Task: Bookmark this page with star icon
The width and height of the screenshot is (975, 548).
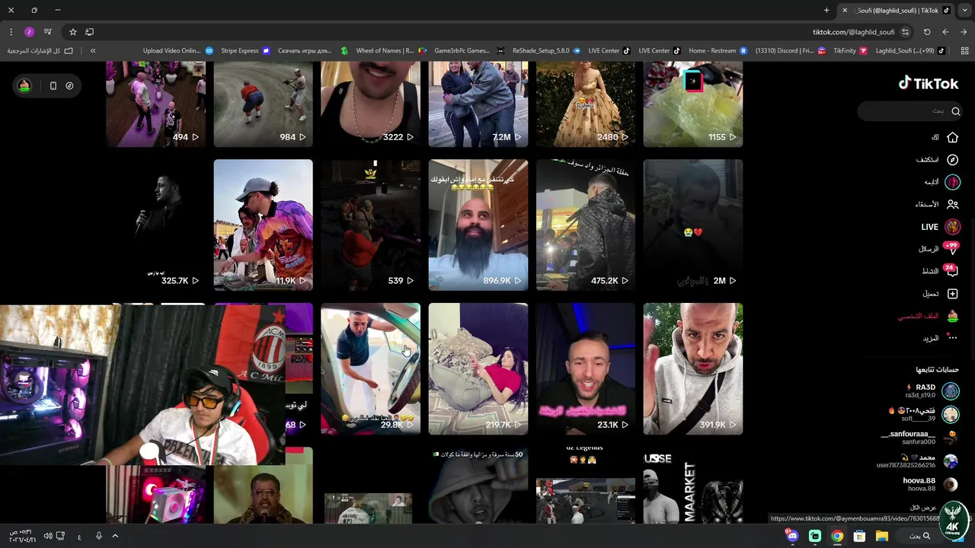Action: coord(72,32)
